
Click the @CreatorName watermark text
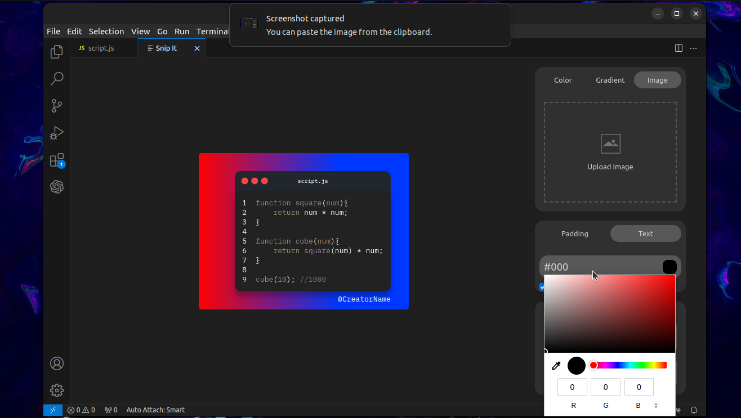(364, 299)
